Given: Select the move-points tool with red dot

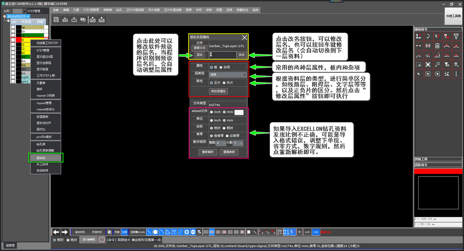Looking at the screenshot, I should coord(419,36).
